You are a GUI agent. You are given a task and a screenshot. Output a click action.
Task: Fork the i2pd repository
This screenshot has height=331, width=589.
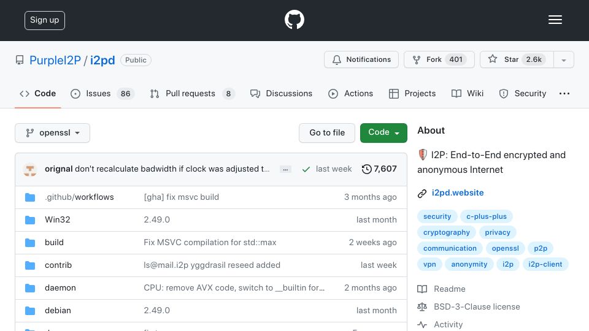[439, 59]
